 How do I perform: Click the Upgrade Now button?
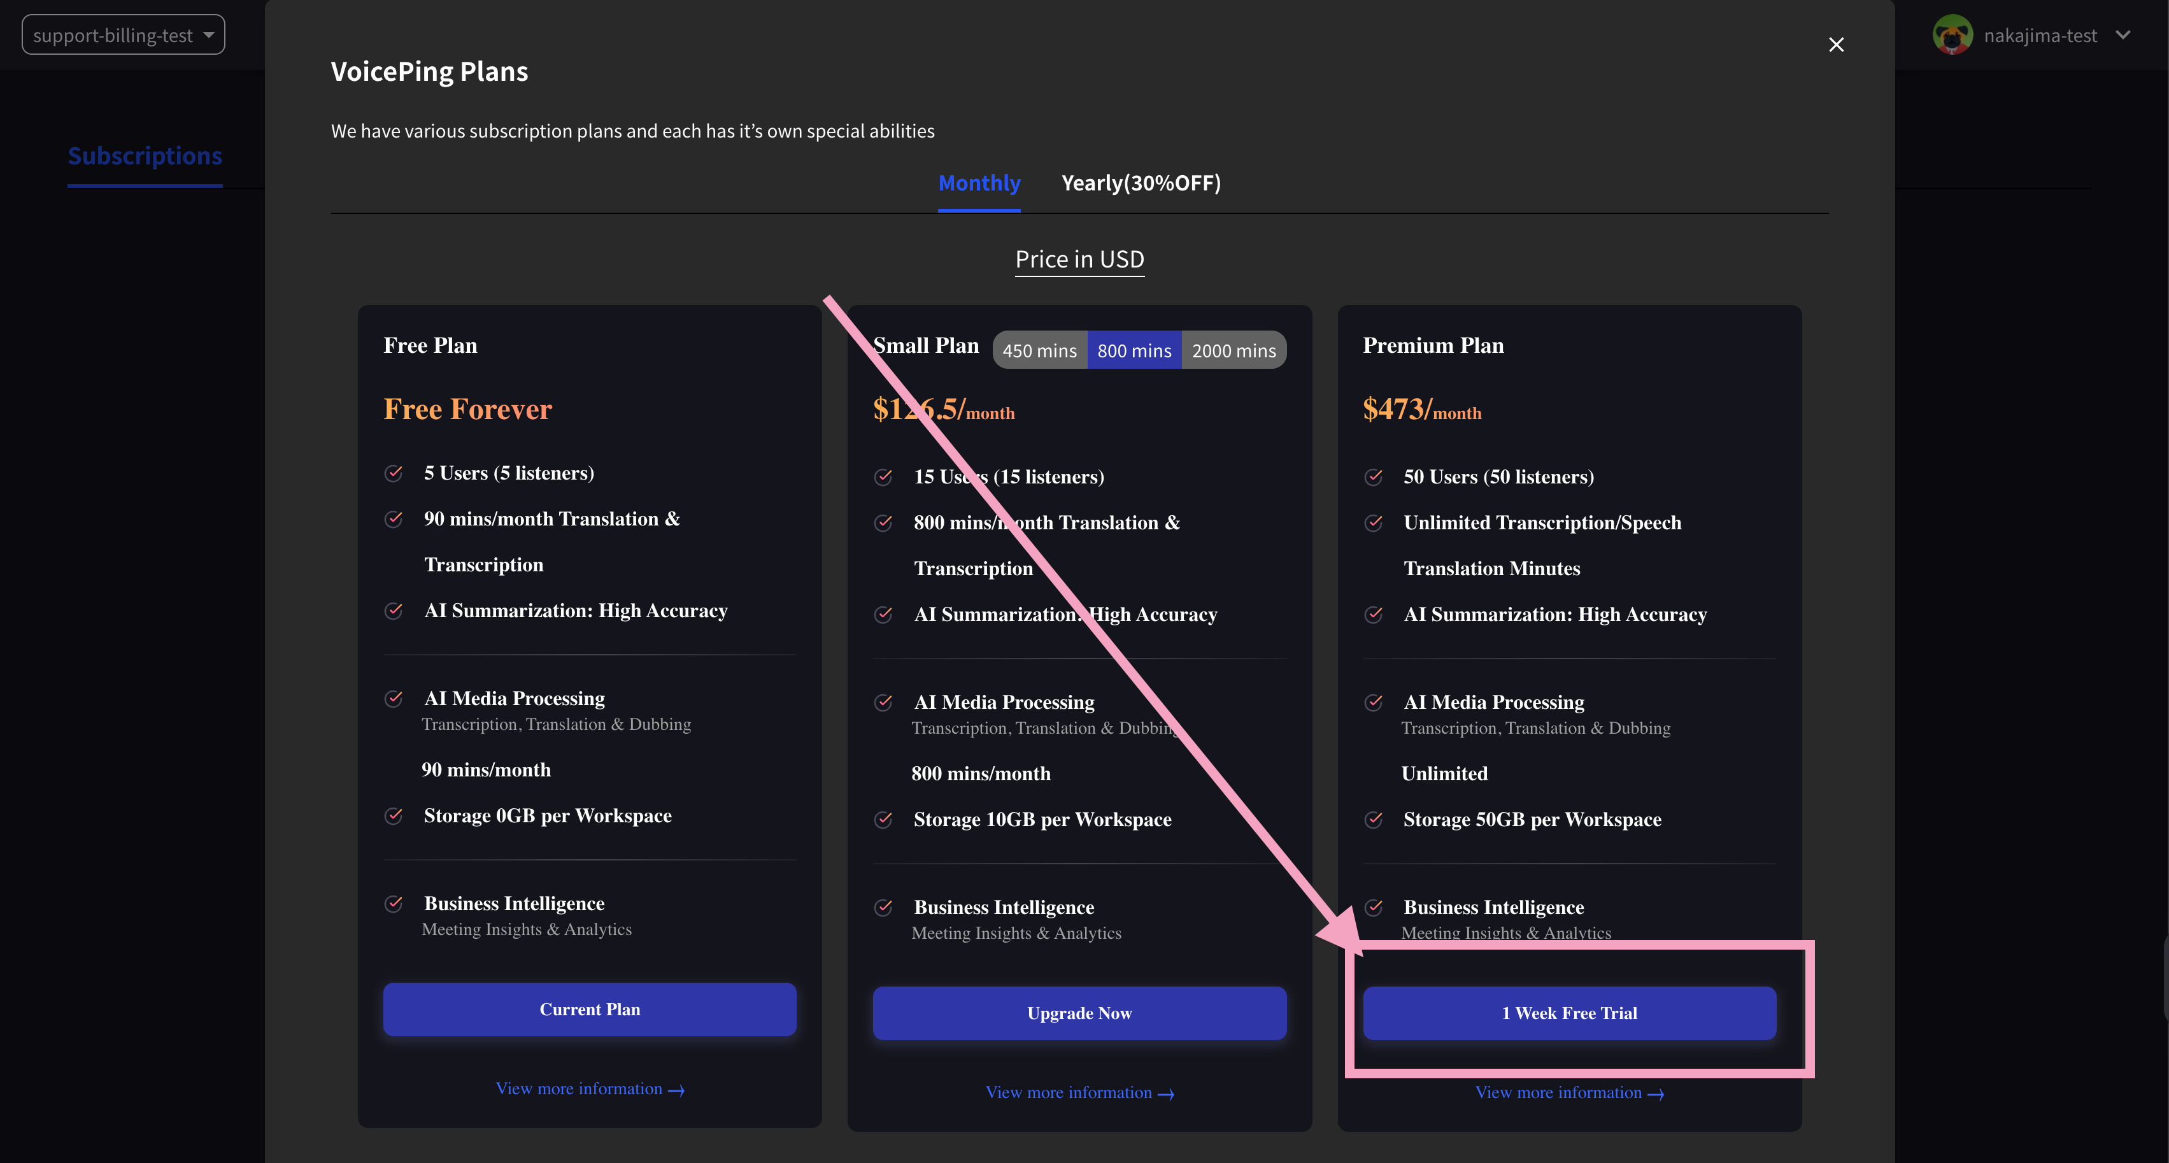[1079, 1013]
